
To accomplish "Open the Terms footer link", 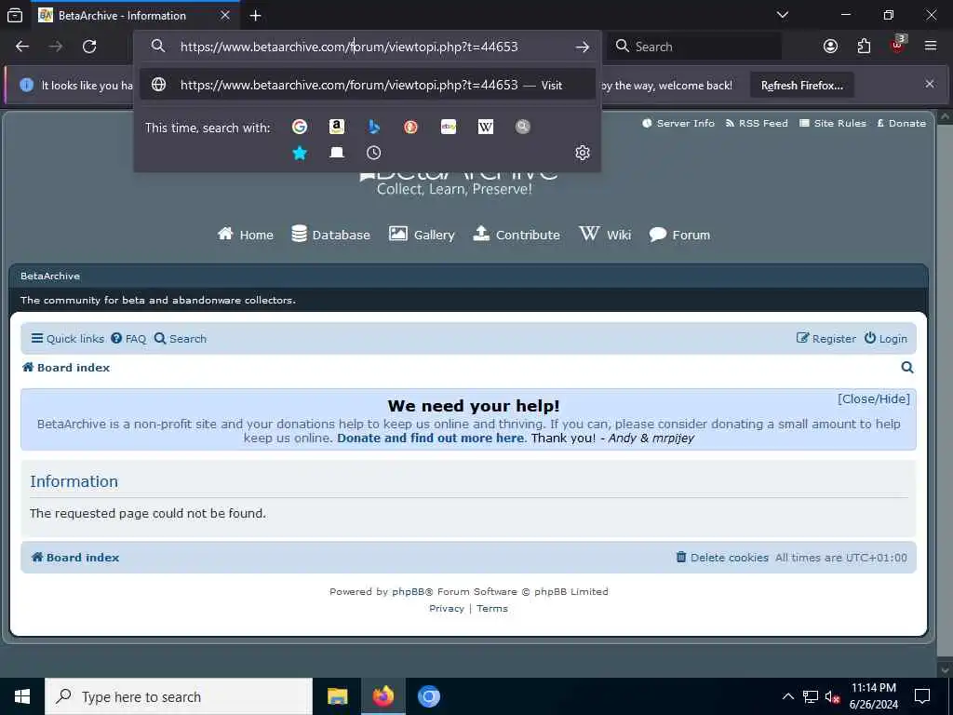I will (492, 609).
